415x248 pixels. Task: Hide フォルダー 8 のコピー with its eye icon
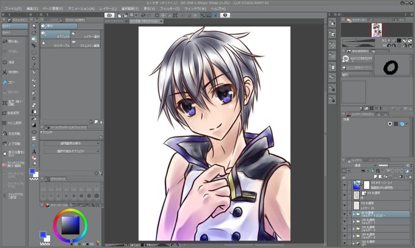[344, 214]
